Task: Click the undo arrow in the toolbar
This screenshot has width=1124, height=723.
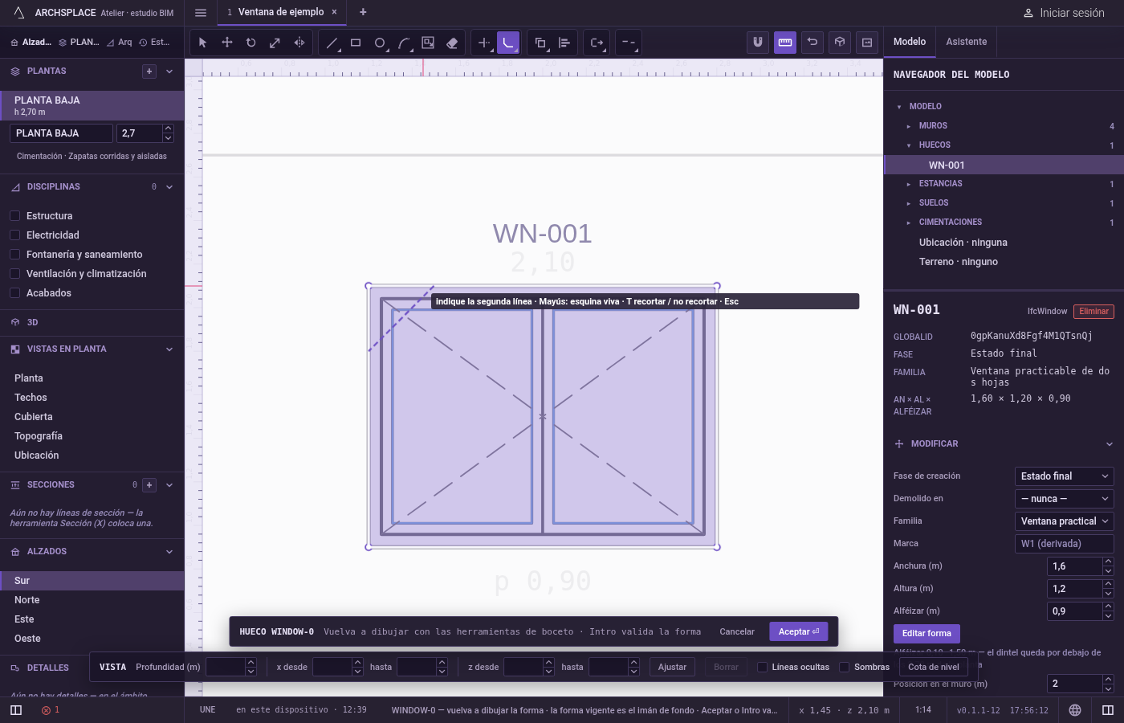Action: 812,43
